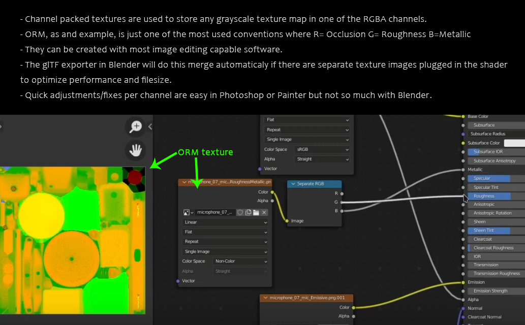This screenshot has height=325, width=525.
Task: Click the ORM texture preview image
Action: (x=73, y=240)
